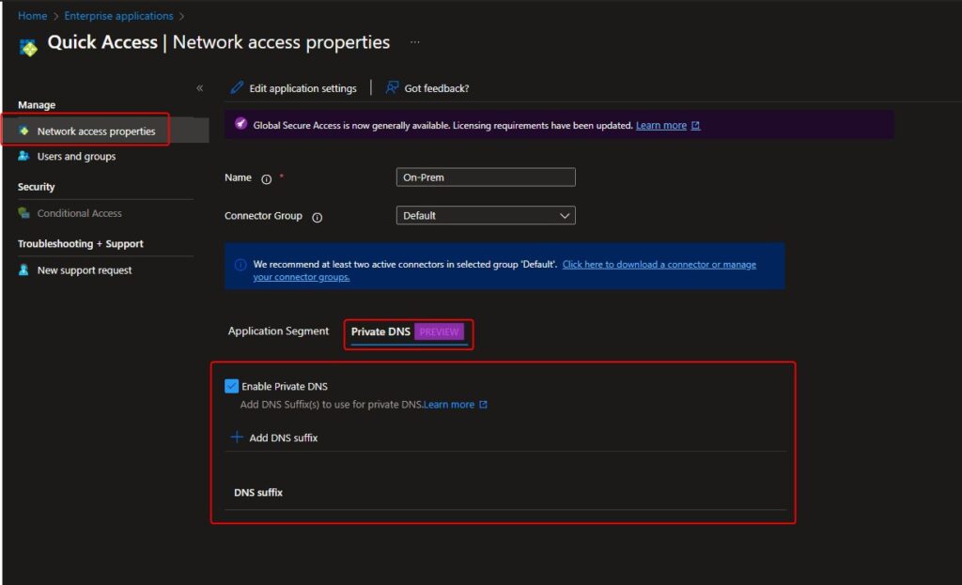Click the Manage section heading
This screenshot has height=585, width=962.
37,105
